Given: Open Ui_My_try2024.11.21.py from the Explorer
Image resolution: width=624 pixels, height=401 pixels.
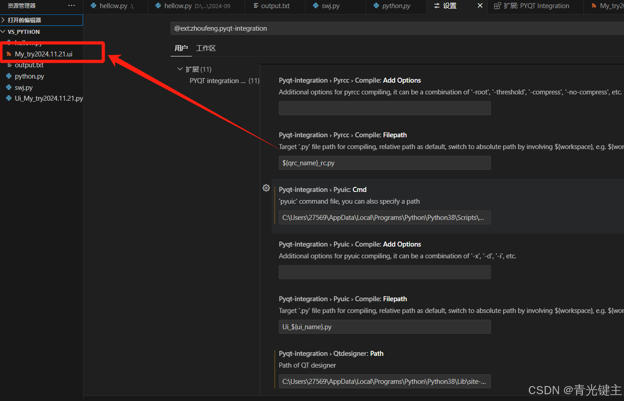Looking at the screenshot, I should coord(49,98).
